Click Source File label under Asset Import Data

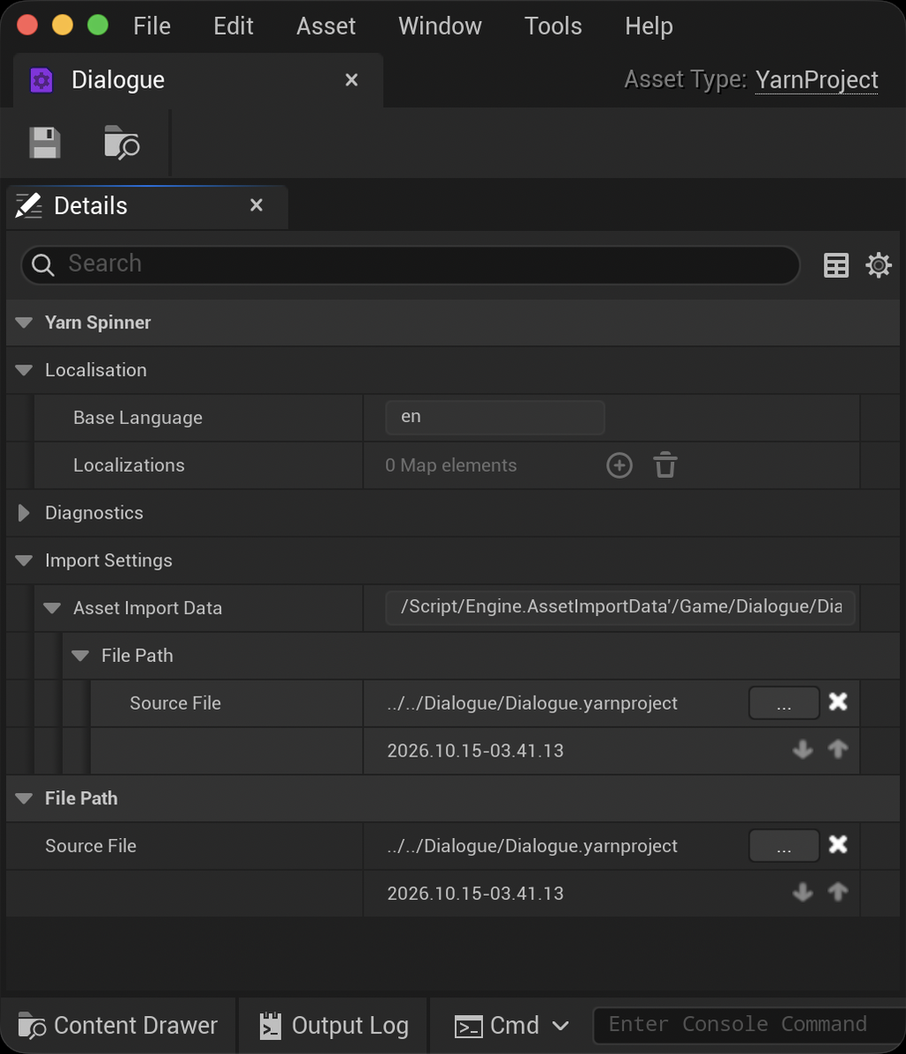(175, 704)
